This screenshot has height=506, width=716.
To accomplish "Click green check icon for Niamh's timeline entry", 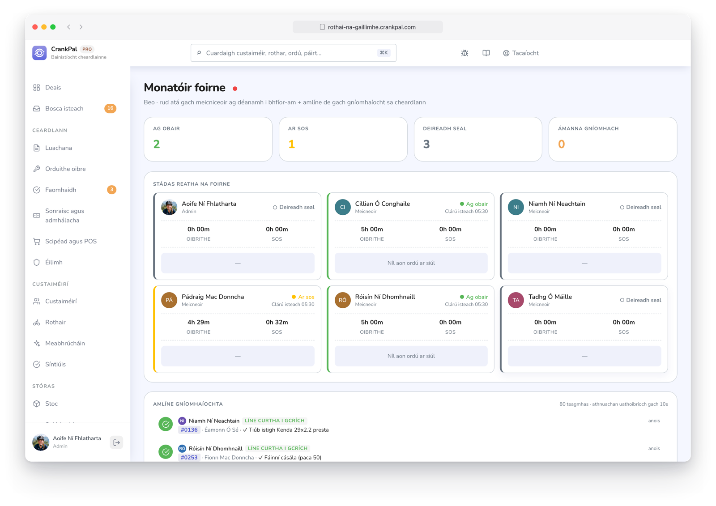I will tap(166, 424).
